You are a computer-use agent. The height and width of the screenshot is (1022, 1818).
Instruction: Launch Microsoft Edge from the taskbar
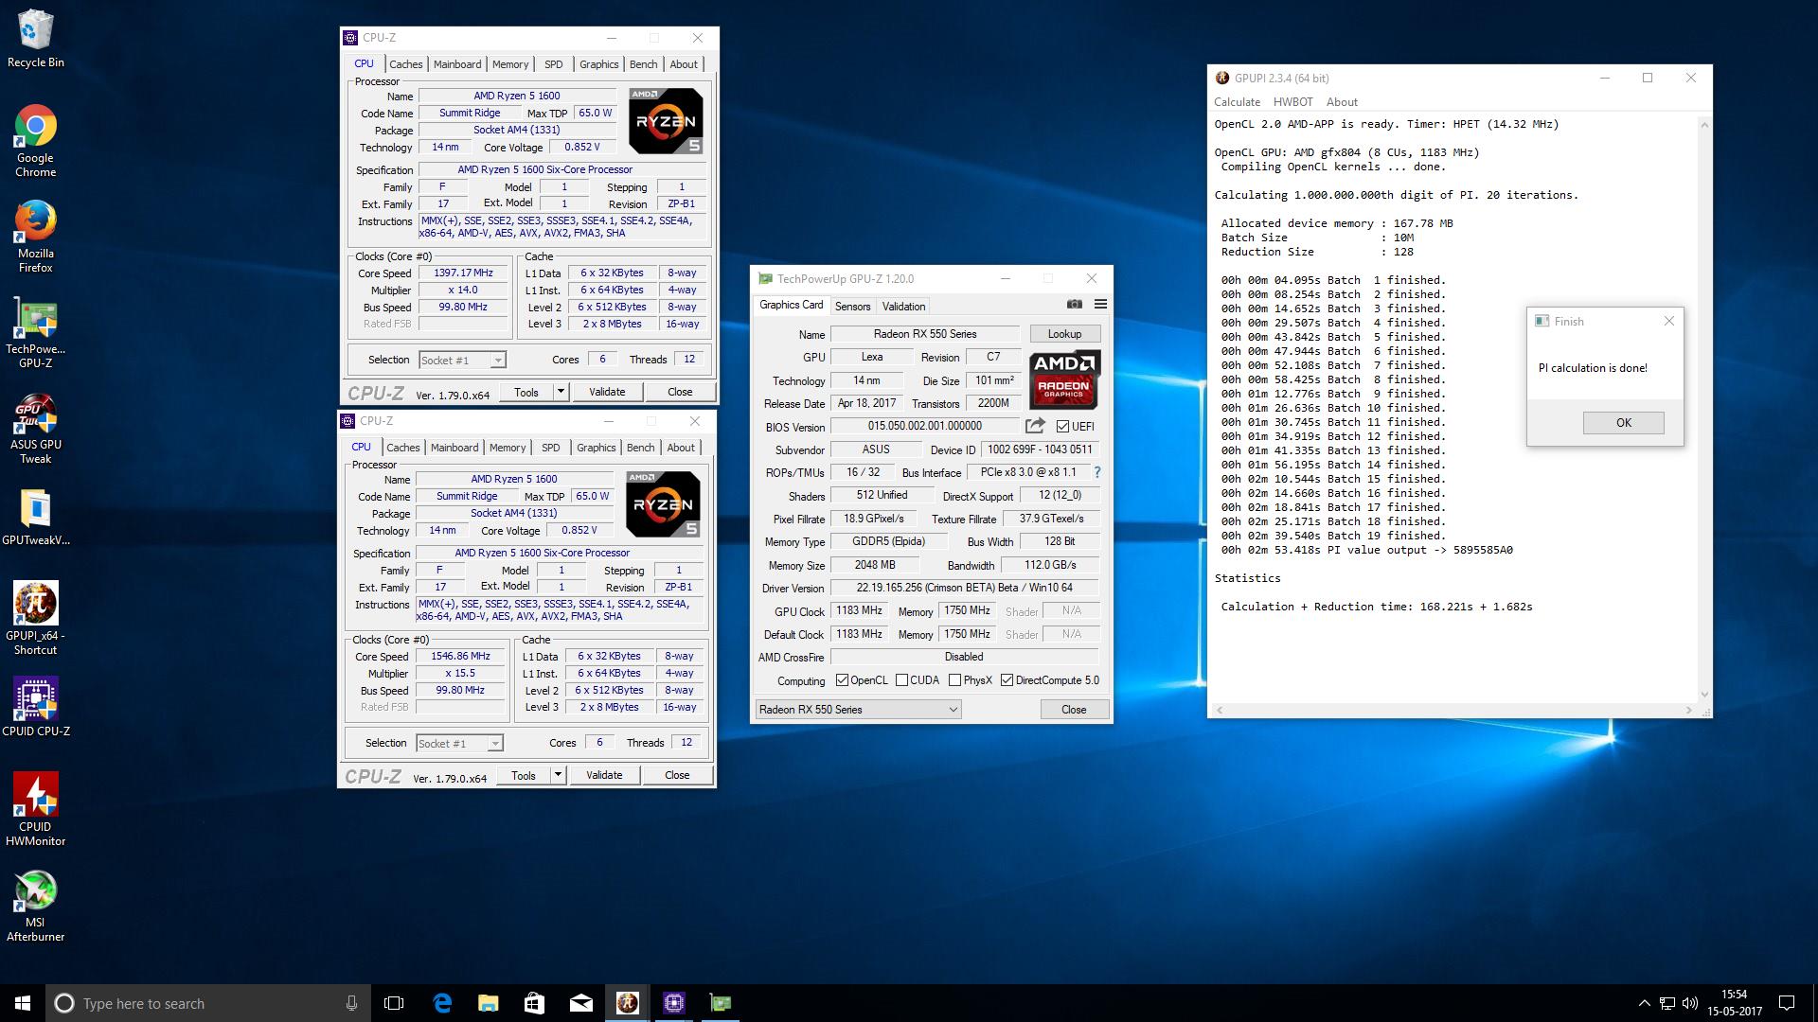[441, 1003]
